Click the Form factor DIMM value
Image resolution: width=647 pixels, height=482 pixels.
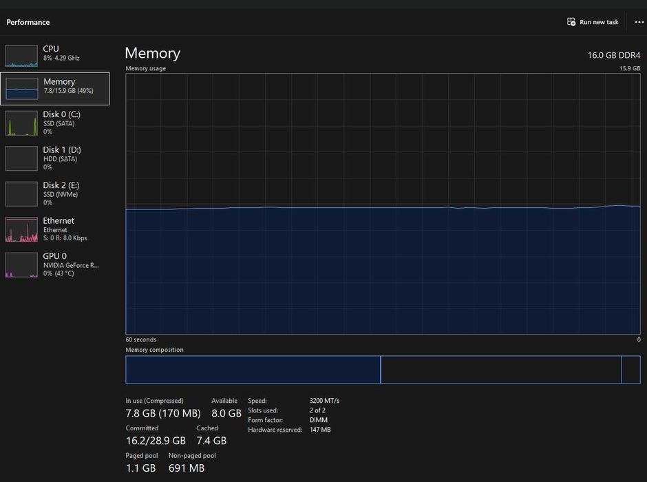(x=319, y=420)
